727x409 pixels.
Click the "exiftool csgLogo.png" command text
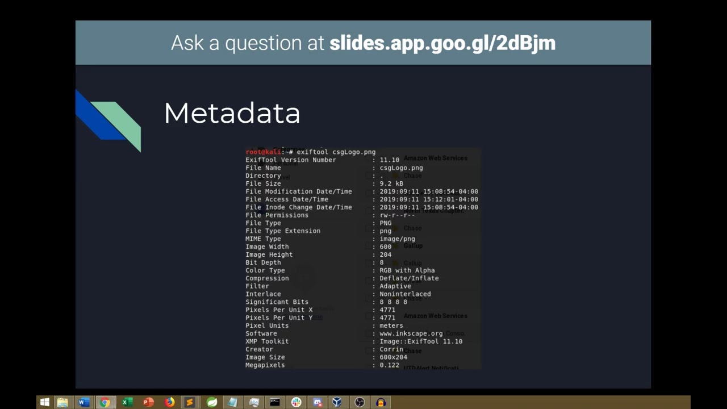coord(336,152)
